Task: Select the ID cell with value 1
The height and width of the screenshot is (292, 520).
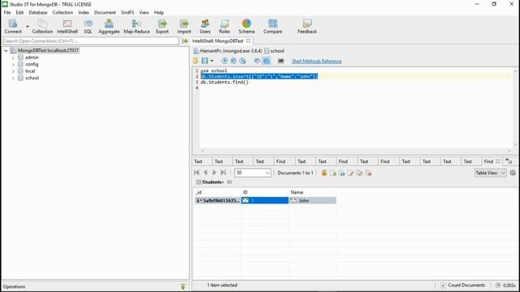Action: (x=265, y=200)
